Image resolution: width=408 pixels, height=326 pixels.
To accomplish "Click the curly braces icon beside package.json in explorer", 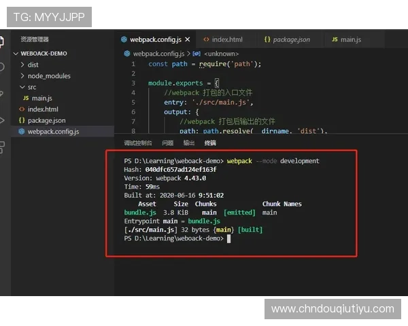I will point(21,120).
